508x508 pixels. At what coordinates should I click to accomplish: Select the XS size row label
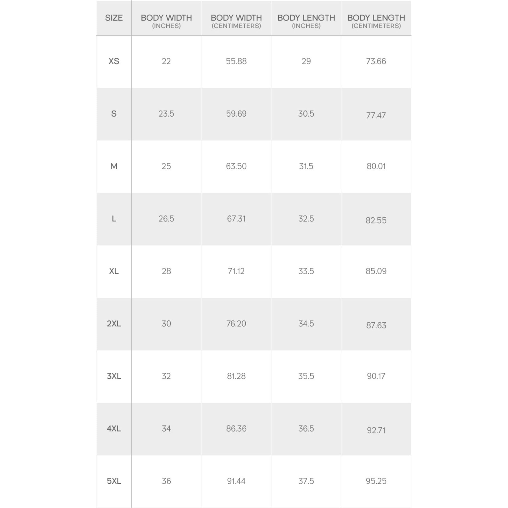point(114,61)
